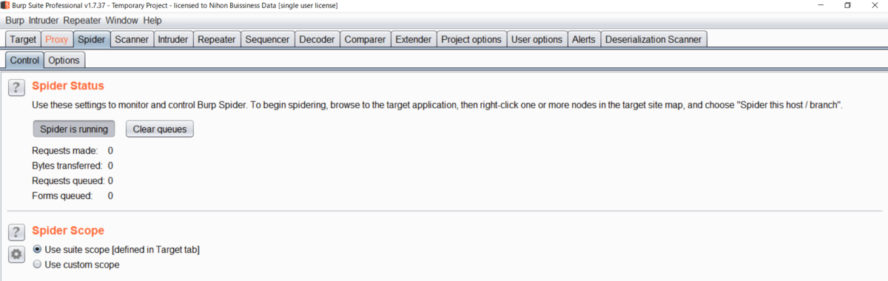
Task: Click the Forms queued counter text
Action: pyautogui.click(x=73, y=196)
